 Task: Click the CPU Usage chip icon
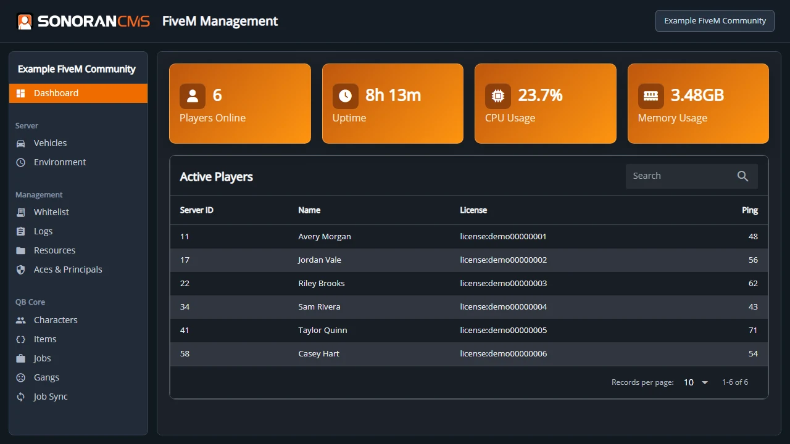click(498, 96)
